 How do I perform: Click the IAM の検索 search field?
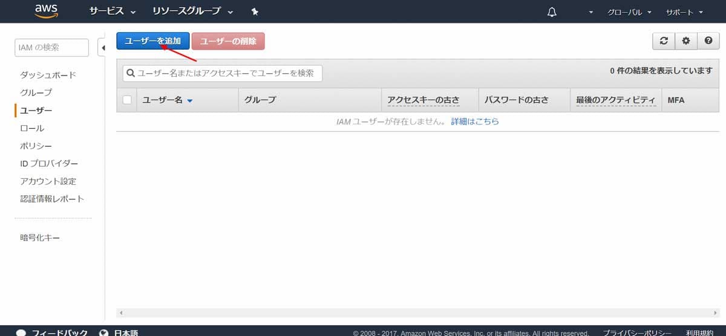click(51, 48)
